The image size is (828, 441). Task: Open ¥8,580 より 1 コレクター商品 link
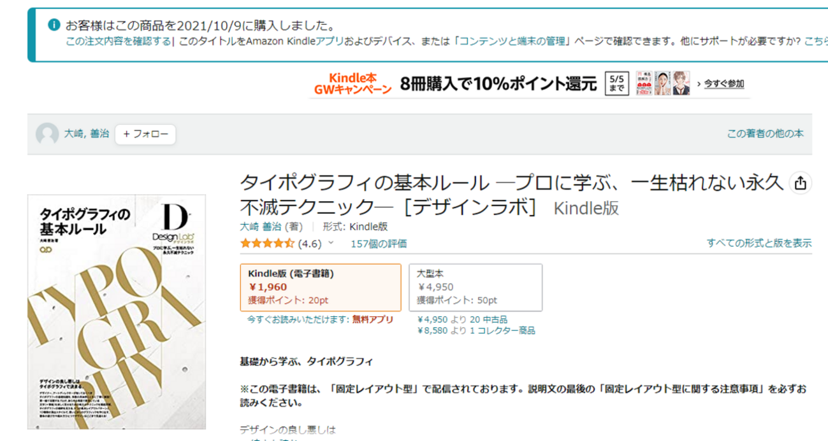[476, 330]
